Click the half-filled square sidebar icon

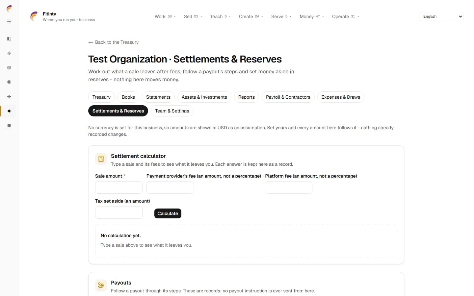[9, 39]
